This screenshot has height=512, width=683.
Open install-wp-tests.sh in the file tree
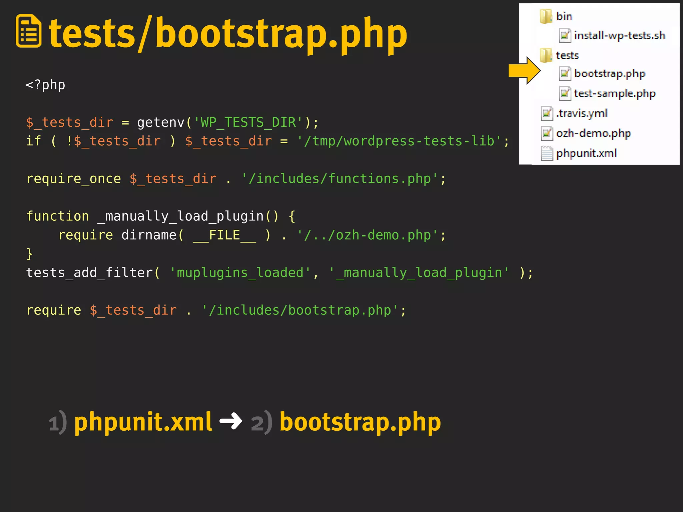tap(620, 36)
